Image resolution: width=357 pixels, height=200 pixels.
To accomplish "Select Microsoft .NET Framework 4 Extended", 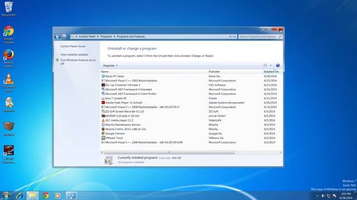I will (128, 89).
